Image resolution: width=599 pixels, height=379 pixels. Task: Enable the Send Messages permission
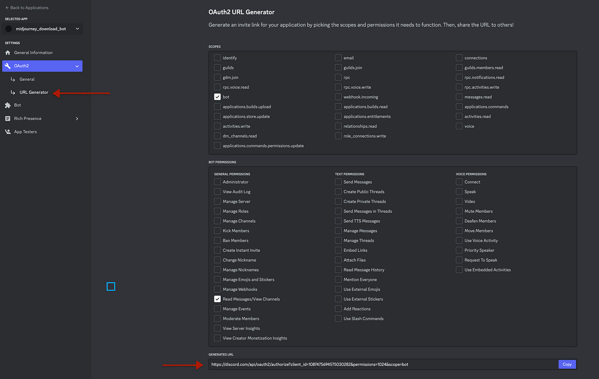[x=338, y=182]
